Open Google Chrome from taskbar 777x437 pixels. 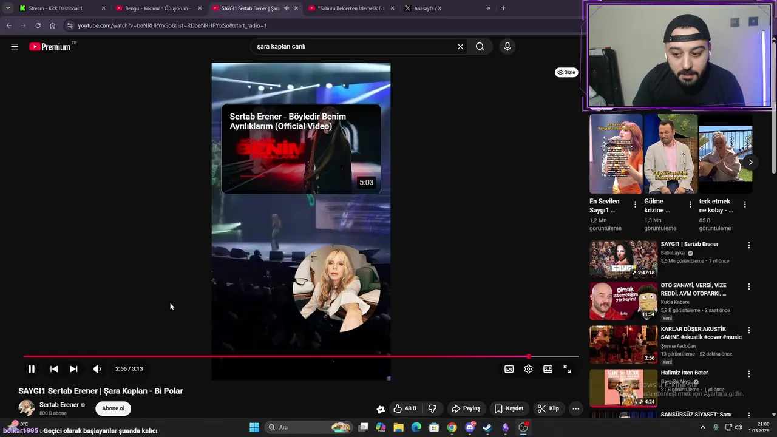452,427
